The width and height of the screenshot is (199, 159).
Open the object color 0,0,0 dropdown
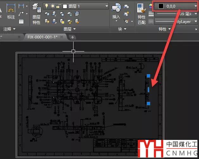(x=195, y=6)
